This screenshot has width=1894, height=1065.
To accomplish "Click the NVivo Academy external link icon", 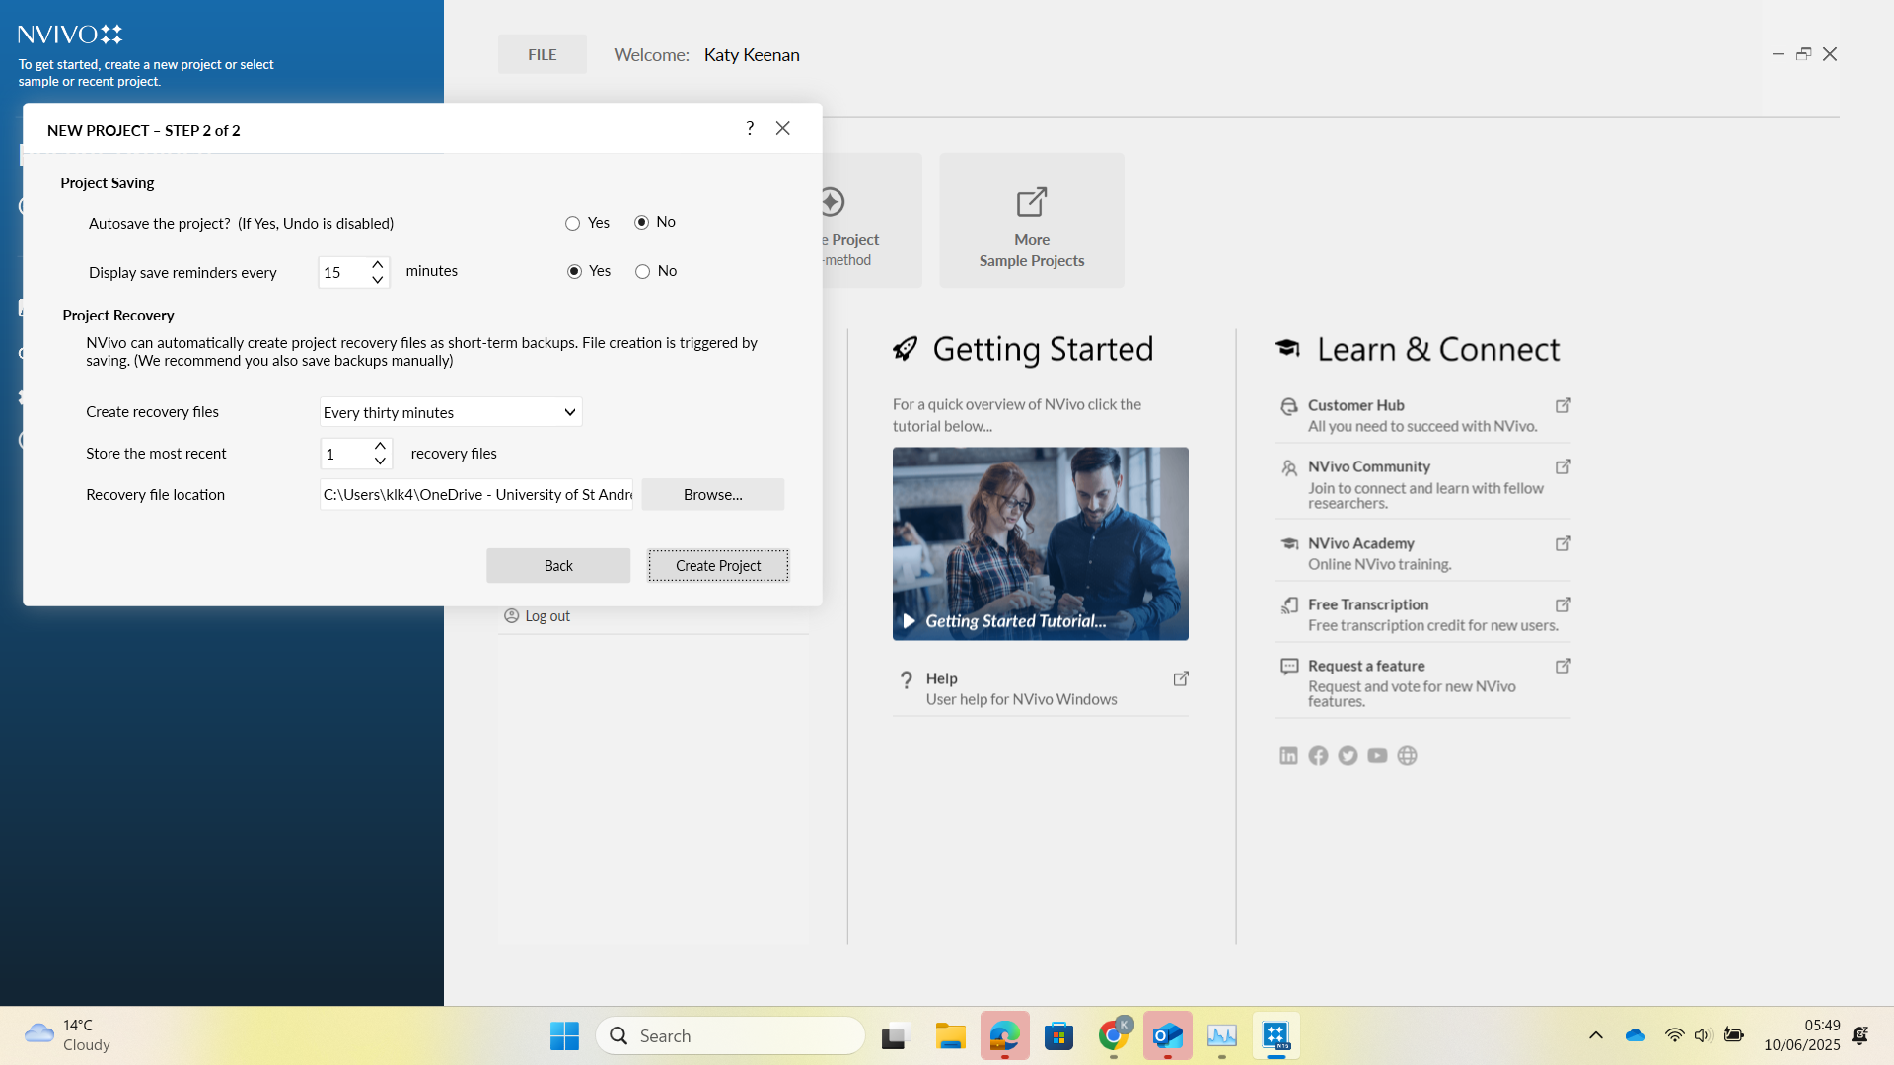I will tap(1563, 543).
